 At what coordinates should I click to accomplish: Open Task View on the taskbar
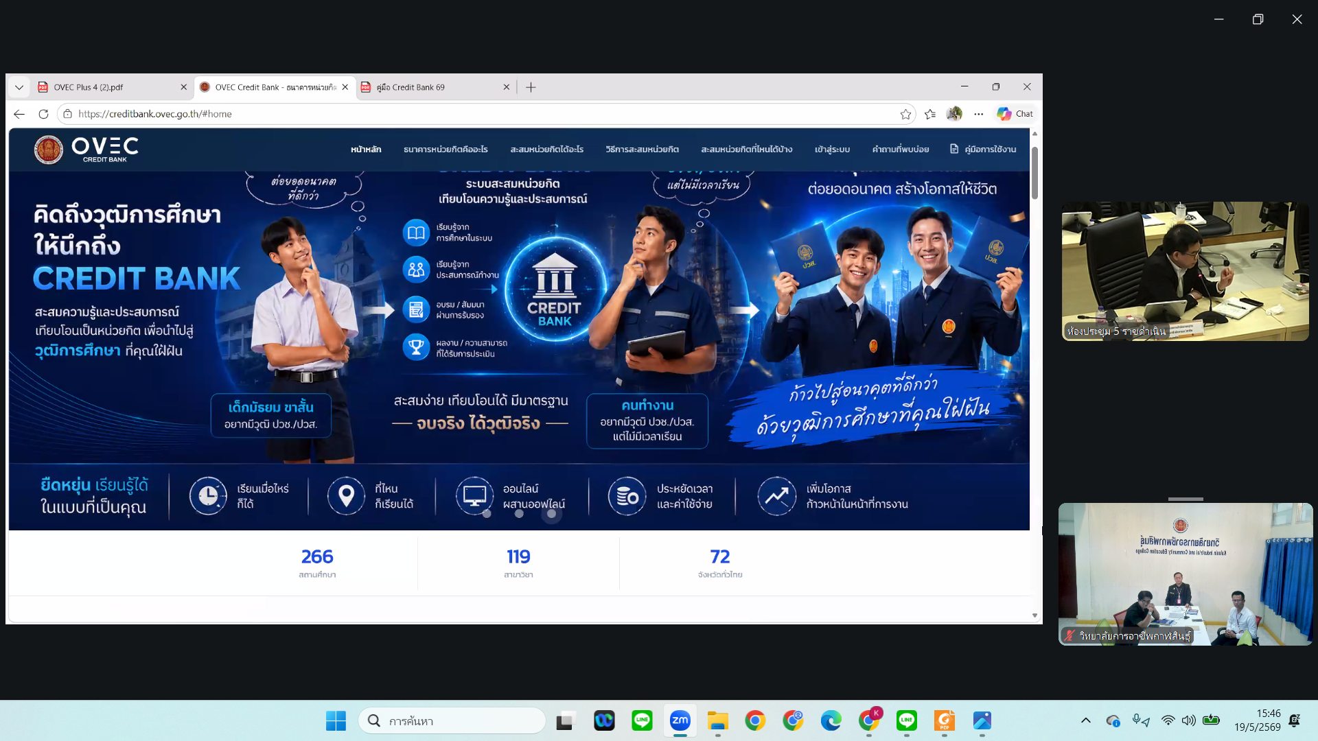(x=564, y=721)
